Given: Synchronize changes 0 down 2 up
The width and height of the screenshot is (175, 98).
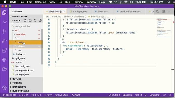Looking at the screenshot, I should click(24, 95).
